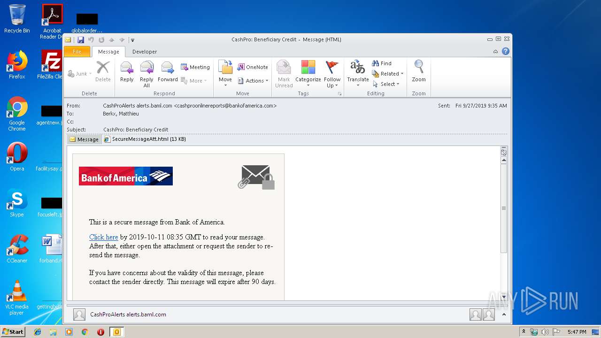This screenshot has width=601, height=338.
Task: Open the File tab
Action: 77,52
